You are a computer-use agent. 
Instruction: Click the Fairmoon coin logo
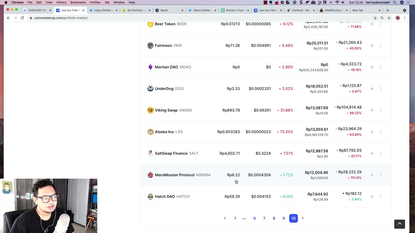coord(150,46)
